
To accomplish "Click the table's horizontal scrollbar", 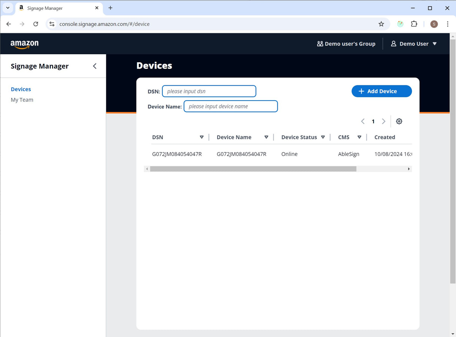I will pyautogui.click(x=253, y=169).
